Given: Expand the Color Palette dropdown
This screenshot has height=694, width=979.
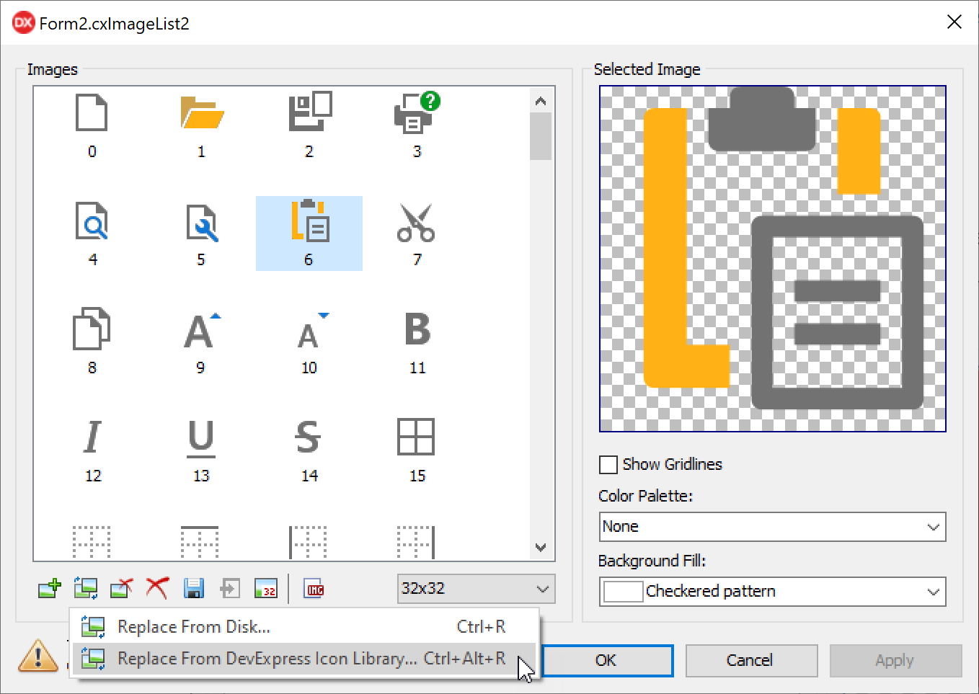Looking at the screenshot, I should point(772,527).
